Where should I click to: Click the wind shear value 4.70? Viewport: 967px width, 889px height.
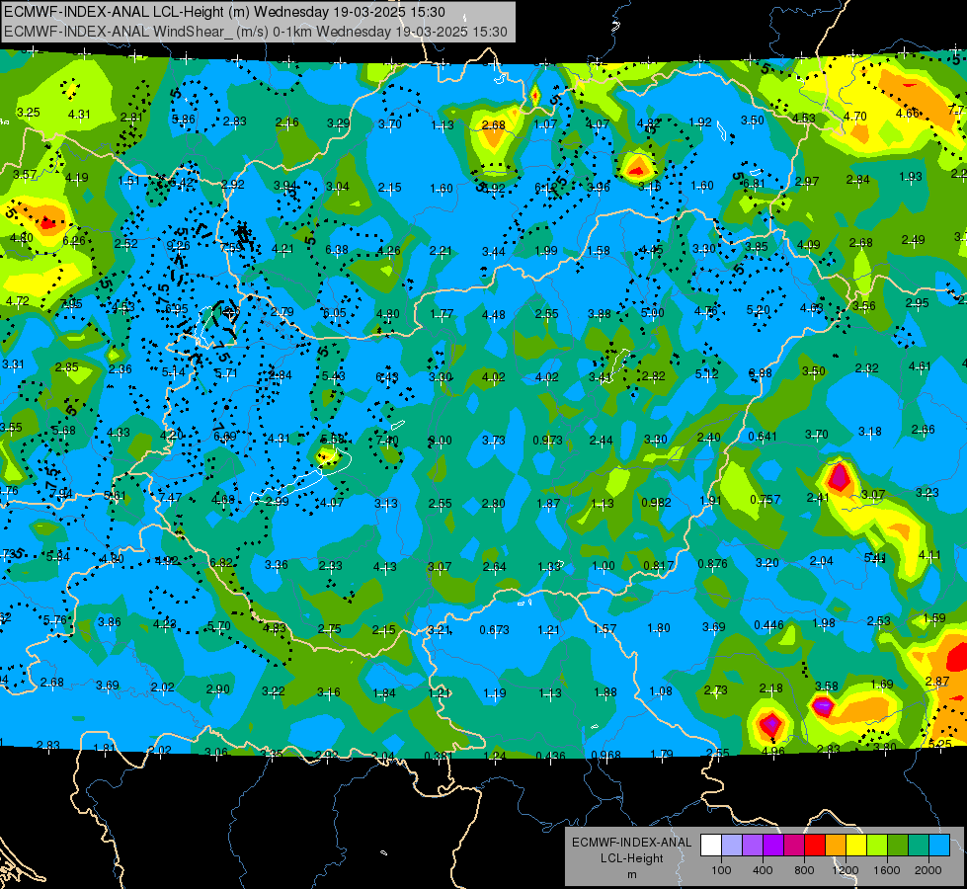click(854, 116)
